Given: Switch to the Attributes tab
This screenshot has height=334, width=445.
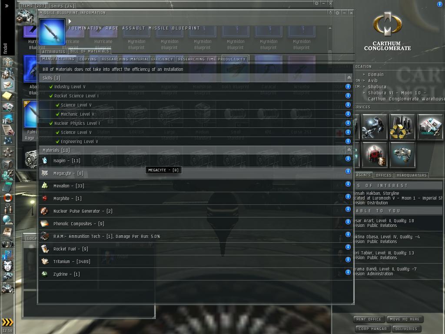Looking at the screenshot, I should point(53,52).
